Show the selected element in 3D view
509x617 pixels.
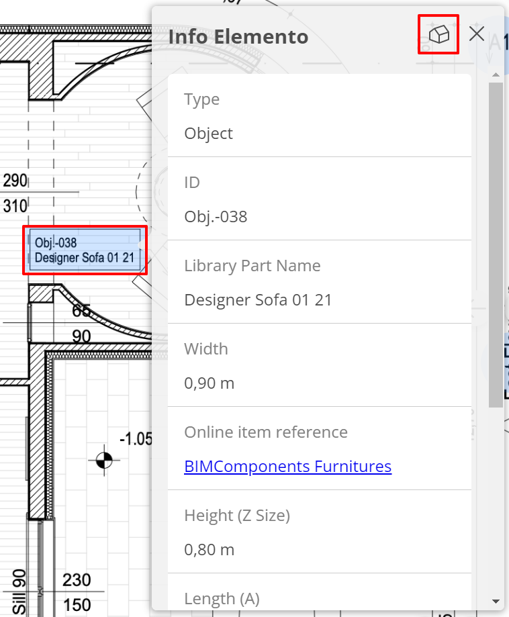point(438,35)
